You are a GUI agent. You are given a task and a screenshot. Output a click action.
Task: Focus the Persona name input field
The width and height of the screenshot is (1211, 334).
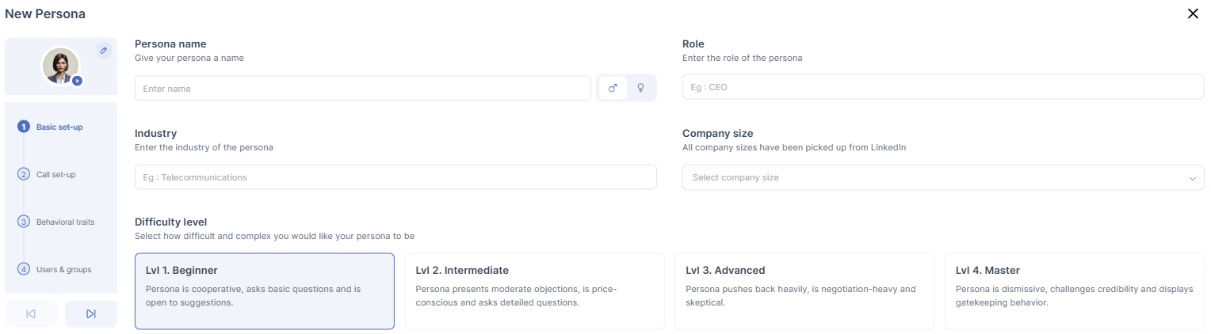(362, 89)
